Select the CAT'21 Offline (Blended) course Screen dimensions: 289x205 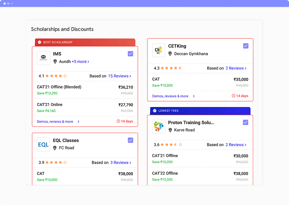(59, 87)
